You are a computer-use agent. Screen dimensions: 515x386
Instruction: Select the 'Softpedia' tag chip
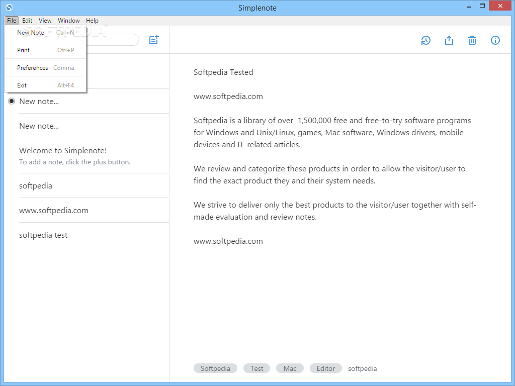pyautogui.click(x=215, y=368)
